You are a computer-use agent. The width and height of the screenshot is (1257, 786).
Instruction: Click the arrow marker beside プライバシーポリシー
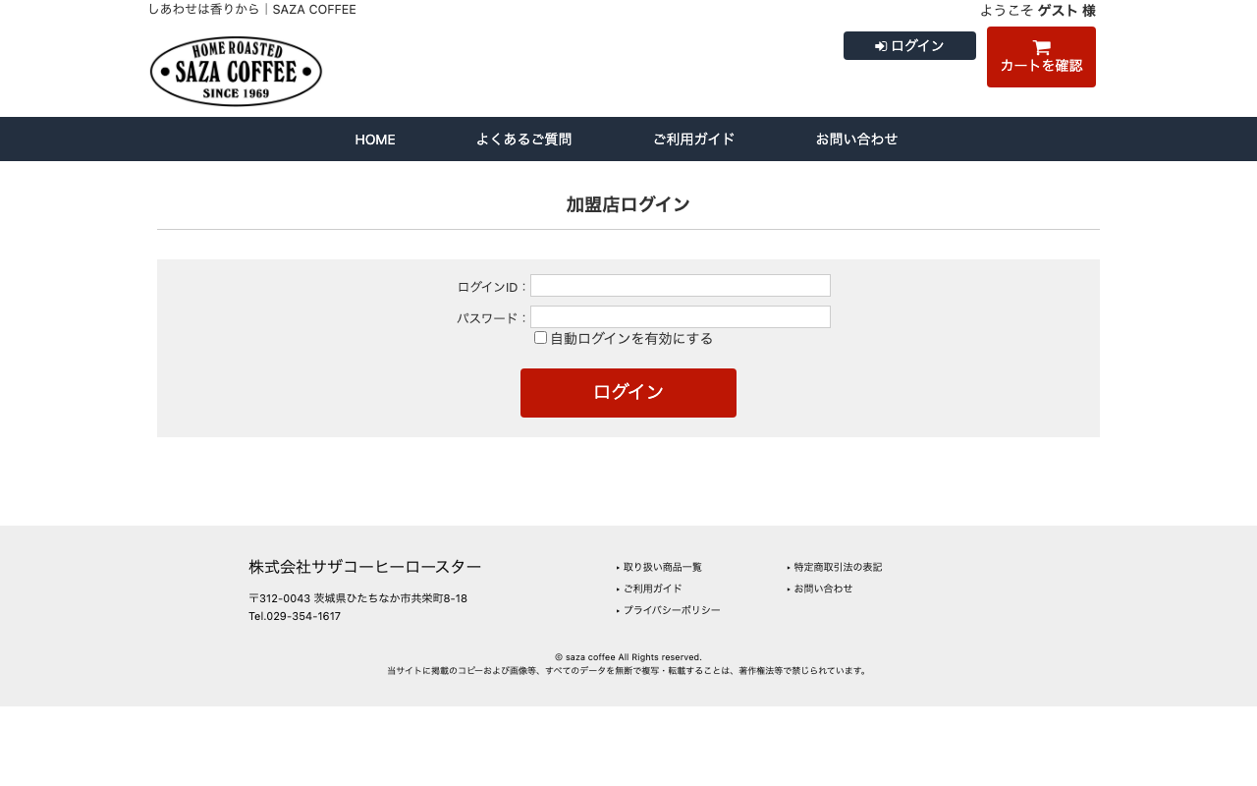tap(618, 609)
